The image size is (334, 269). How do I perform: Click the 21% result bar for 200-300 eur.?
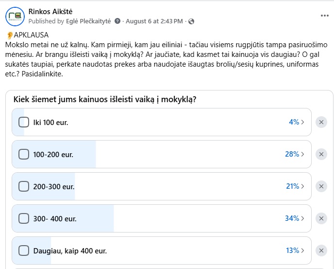162,186
